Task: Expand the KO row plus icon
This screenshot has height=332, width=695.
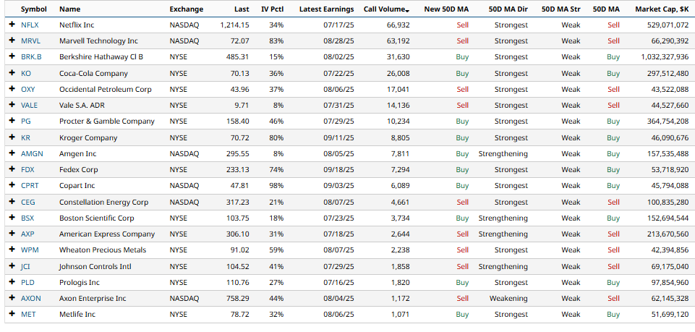Action: coord(12,73)
